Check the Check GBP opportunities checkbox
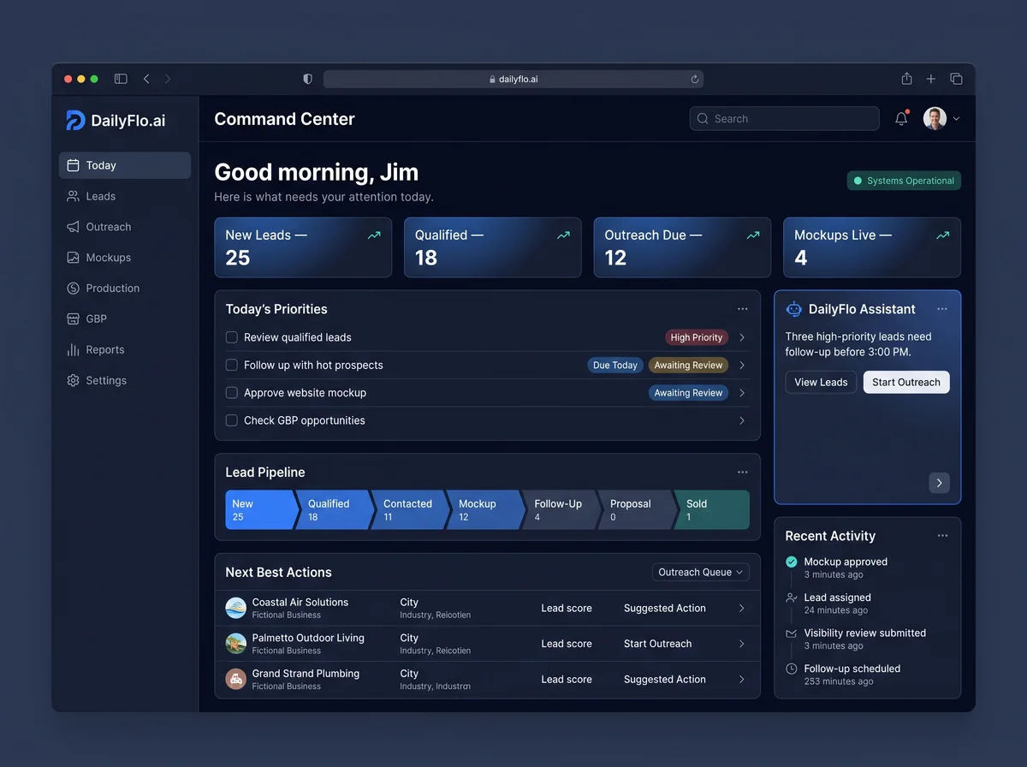This screenshot has height=767, width=1027. coord(231,420)
